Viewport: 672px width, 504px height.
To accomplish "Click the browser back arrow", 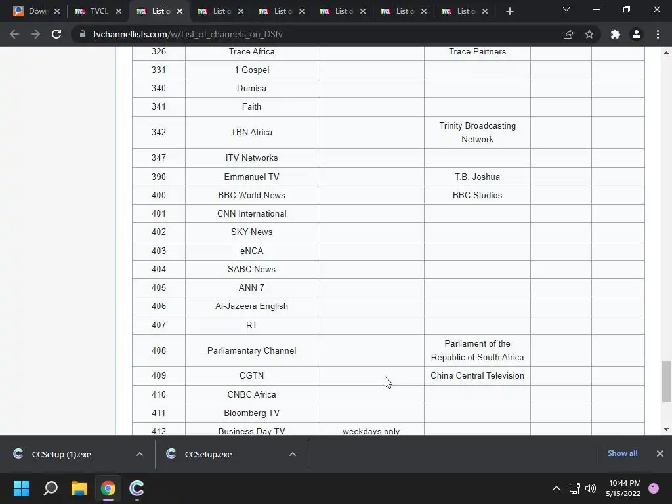I will click(14, 34).
